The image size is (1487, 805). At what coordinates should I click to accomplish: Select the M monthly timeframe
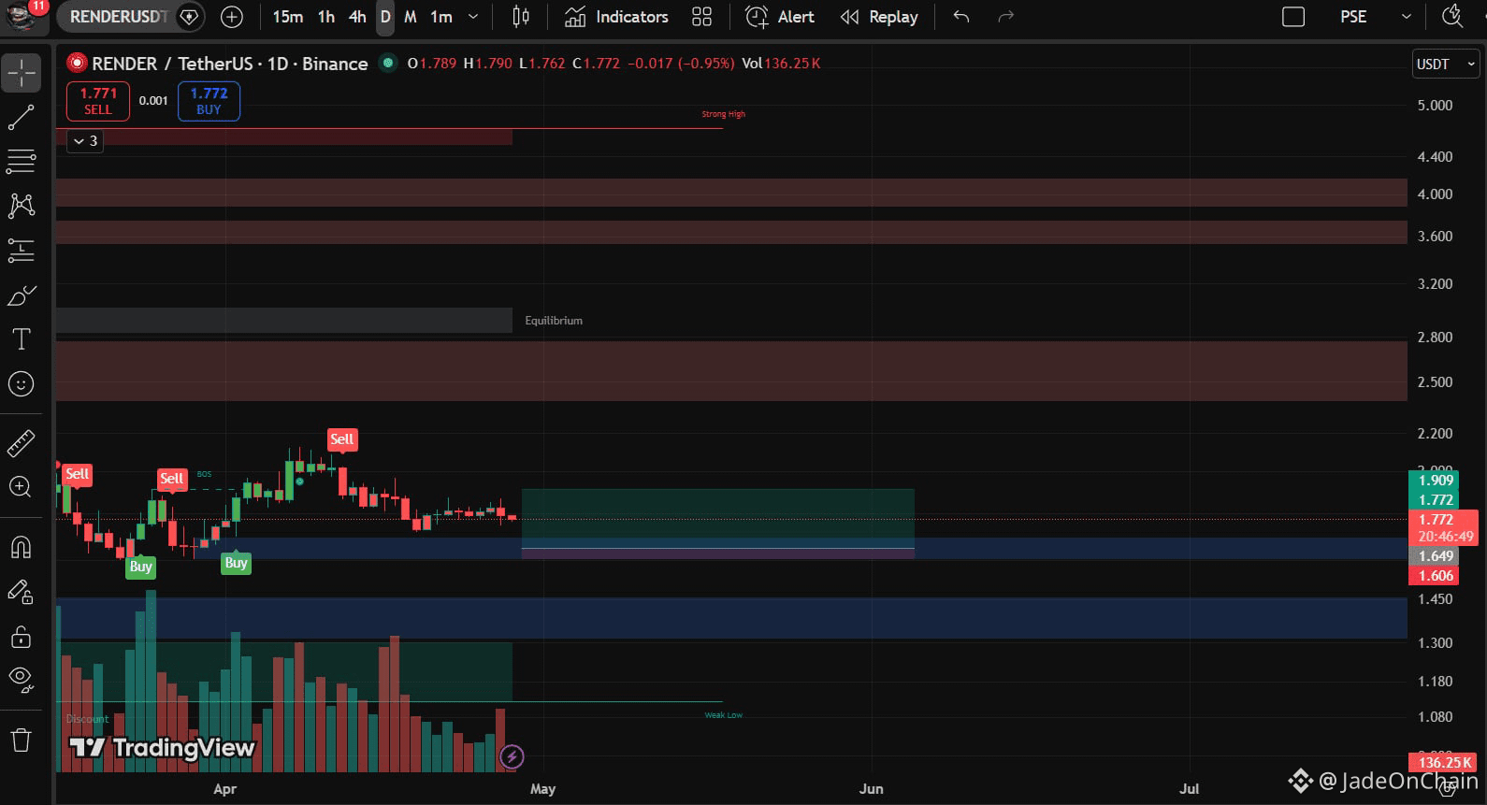[x=411, y=17]
